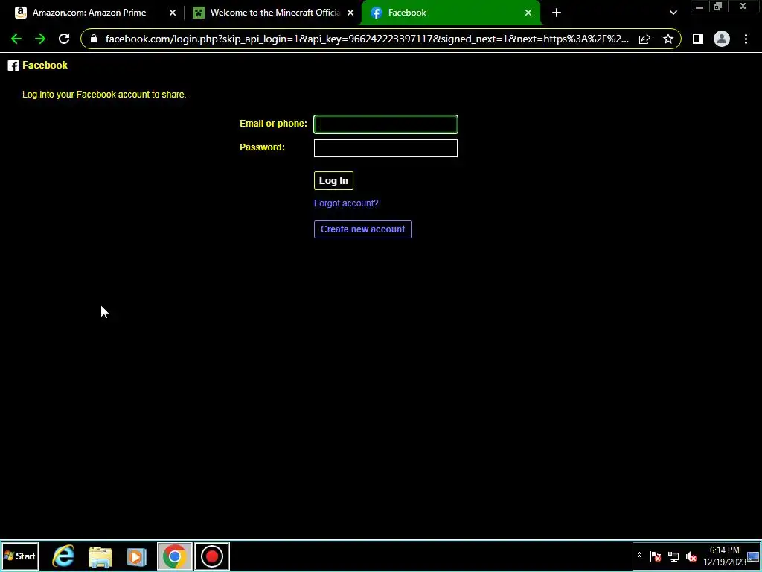Click the Log In button
Screen dimensions: 762x572
[333, 180]
